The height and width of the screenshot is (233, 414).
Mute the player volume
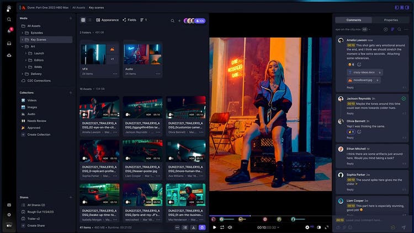tap(230, 227)
